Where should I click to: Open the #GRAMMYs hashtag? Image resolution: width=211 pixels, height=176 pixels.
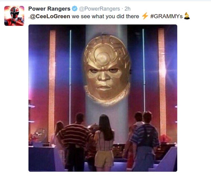pos(166,16)
